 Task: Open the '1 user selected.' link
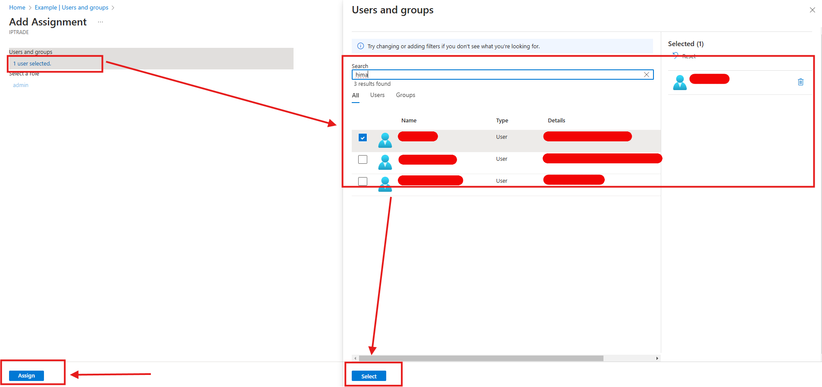pyautogui.click(x=32, y=64)
